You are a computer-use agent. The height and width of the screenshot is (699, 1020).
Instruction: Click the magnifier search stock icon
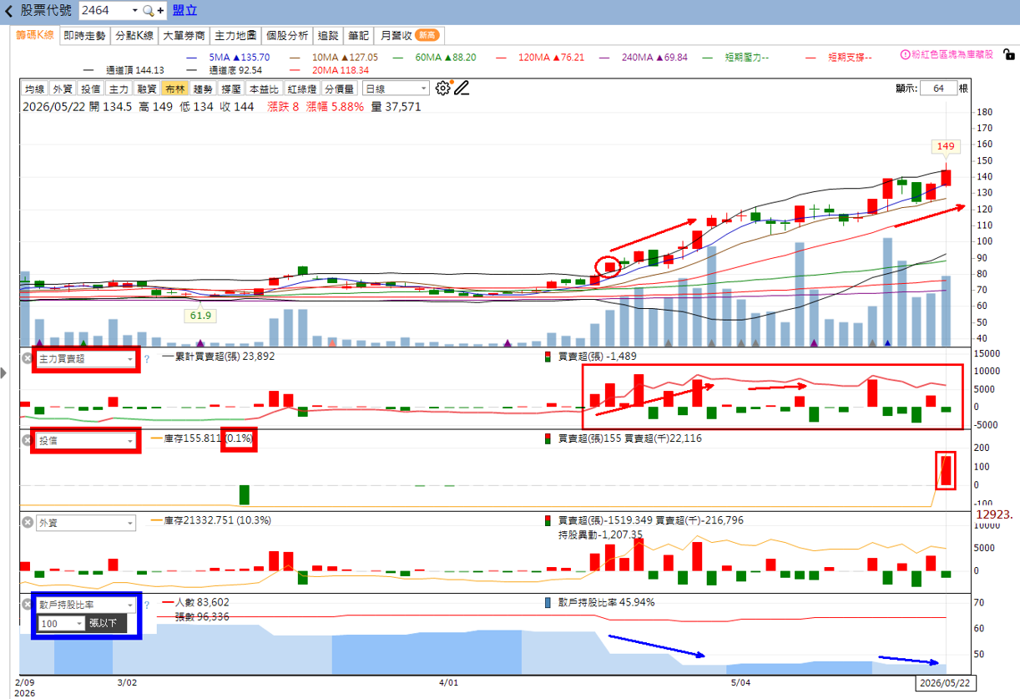[148, 11]
